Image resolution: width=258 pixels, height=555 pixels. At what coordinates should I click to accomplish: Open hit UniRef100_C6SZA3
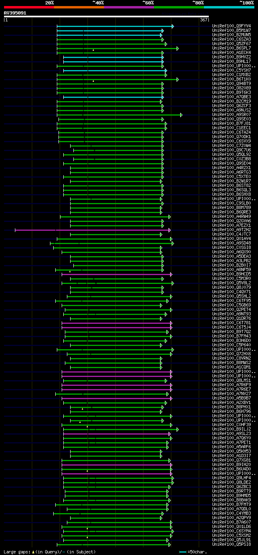pyautogui.click(x=231, y=39)
